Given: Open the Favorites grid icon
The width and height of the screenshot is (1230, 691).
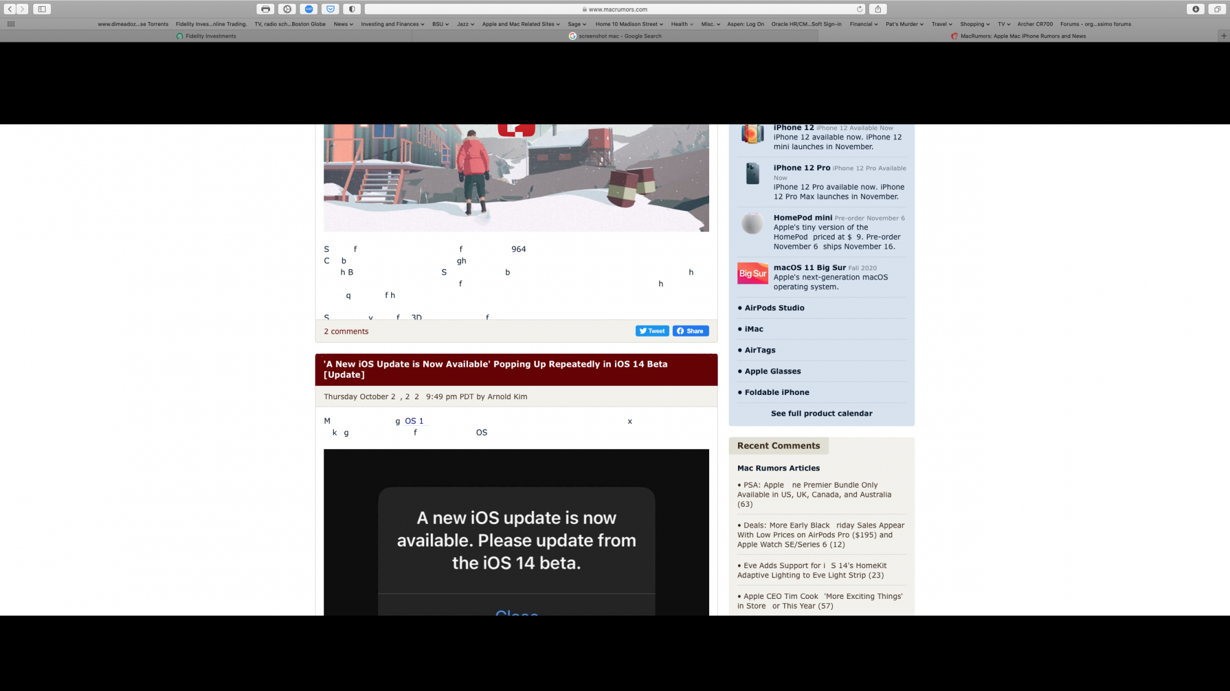Looking at the screenshot, I should [x=11, y=24].
